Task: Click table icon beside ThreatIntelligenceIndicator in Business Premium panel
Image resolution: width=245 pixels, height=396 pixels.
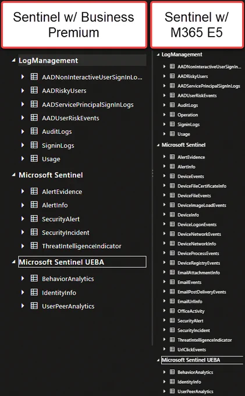Action: (x=34, y=246)
